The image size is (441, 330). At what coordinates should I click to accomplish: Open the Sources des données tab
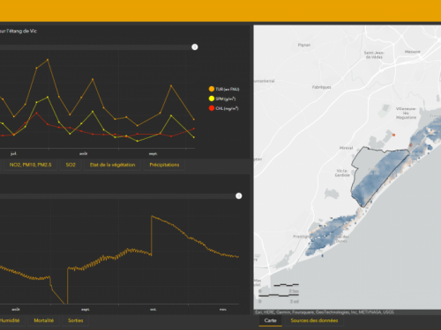coord(314,320)
